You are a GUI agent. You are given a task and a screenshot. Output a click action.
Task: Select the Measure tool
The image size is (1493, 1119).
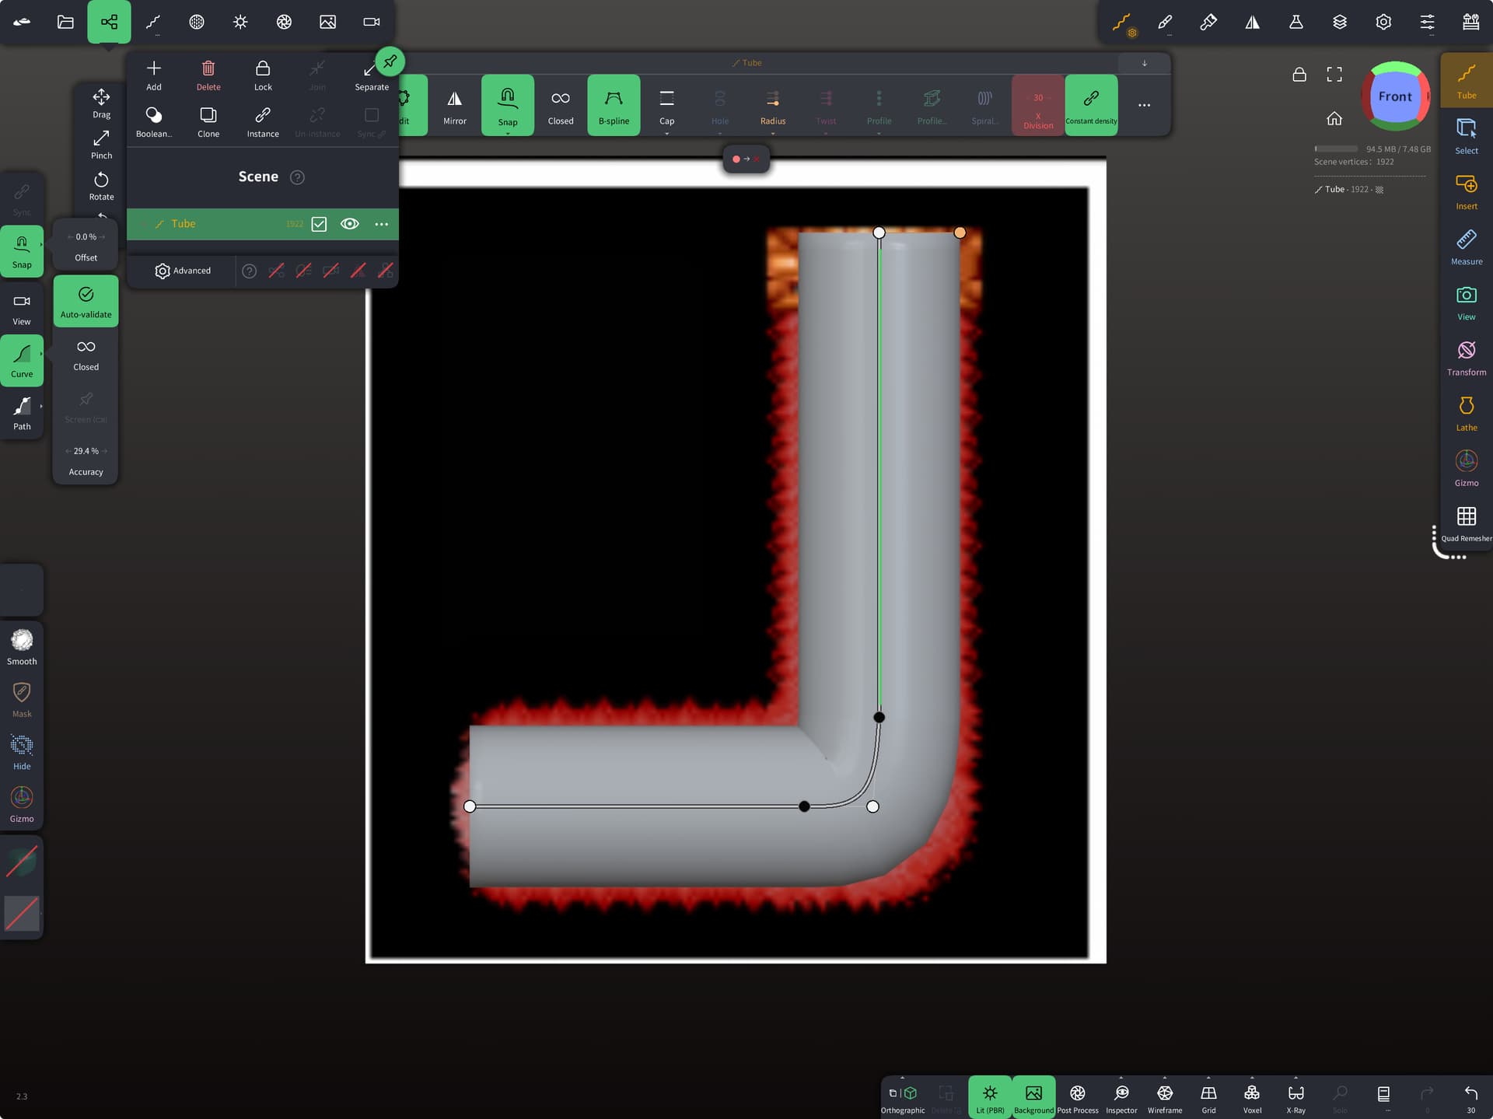1466,247
